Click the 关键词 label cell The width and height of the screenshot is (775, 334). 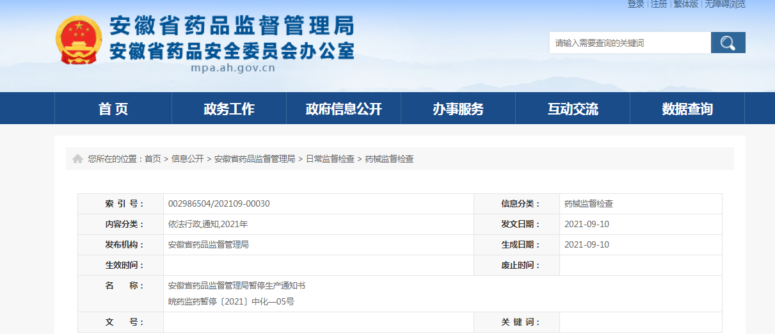[517, 322]
